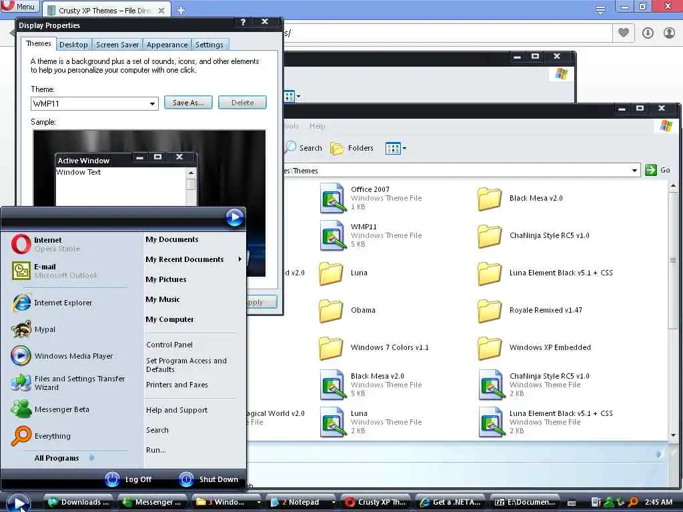Click green Go arrow button
Viewport: 683px width, 512px height.
[651, 170]
